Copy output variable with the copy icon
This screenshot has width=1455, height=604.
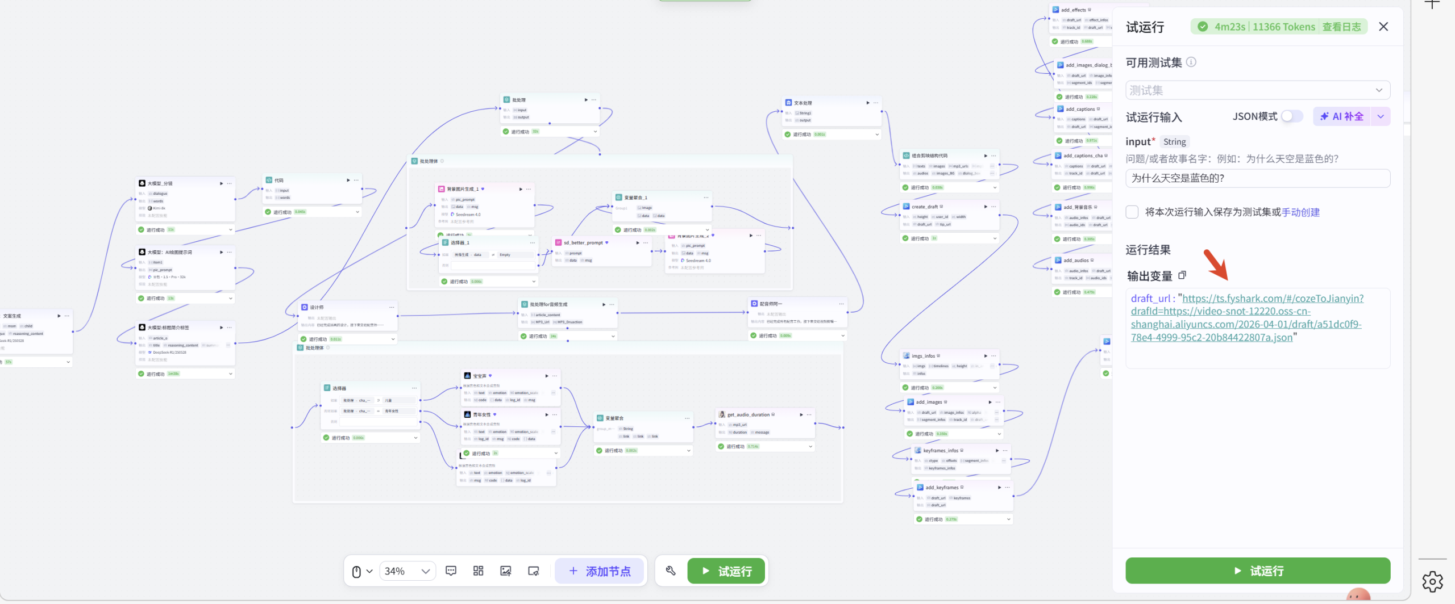[x=1182, y=275]
